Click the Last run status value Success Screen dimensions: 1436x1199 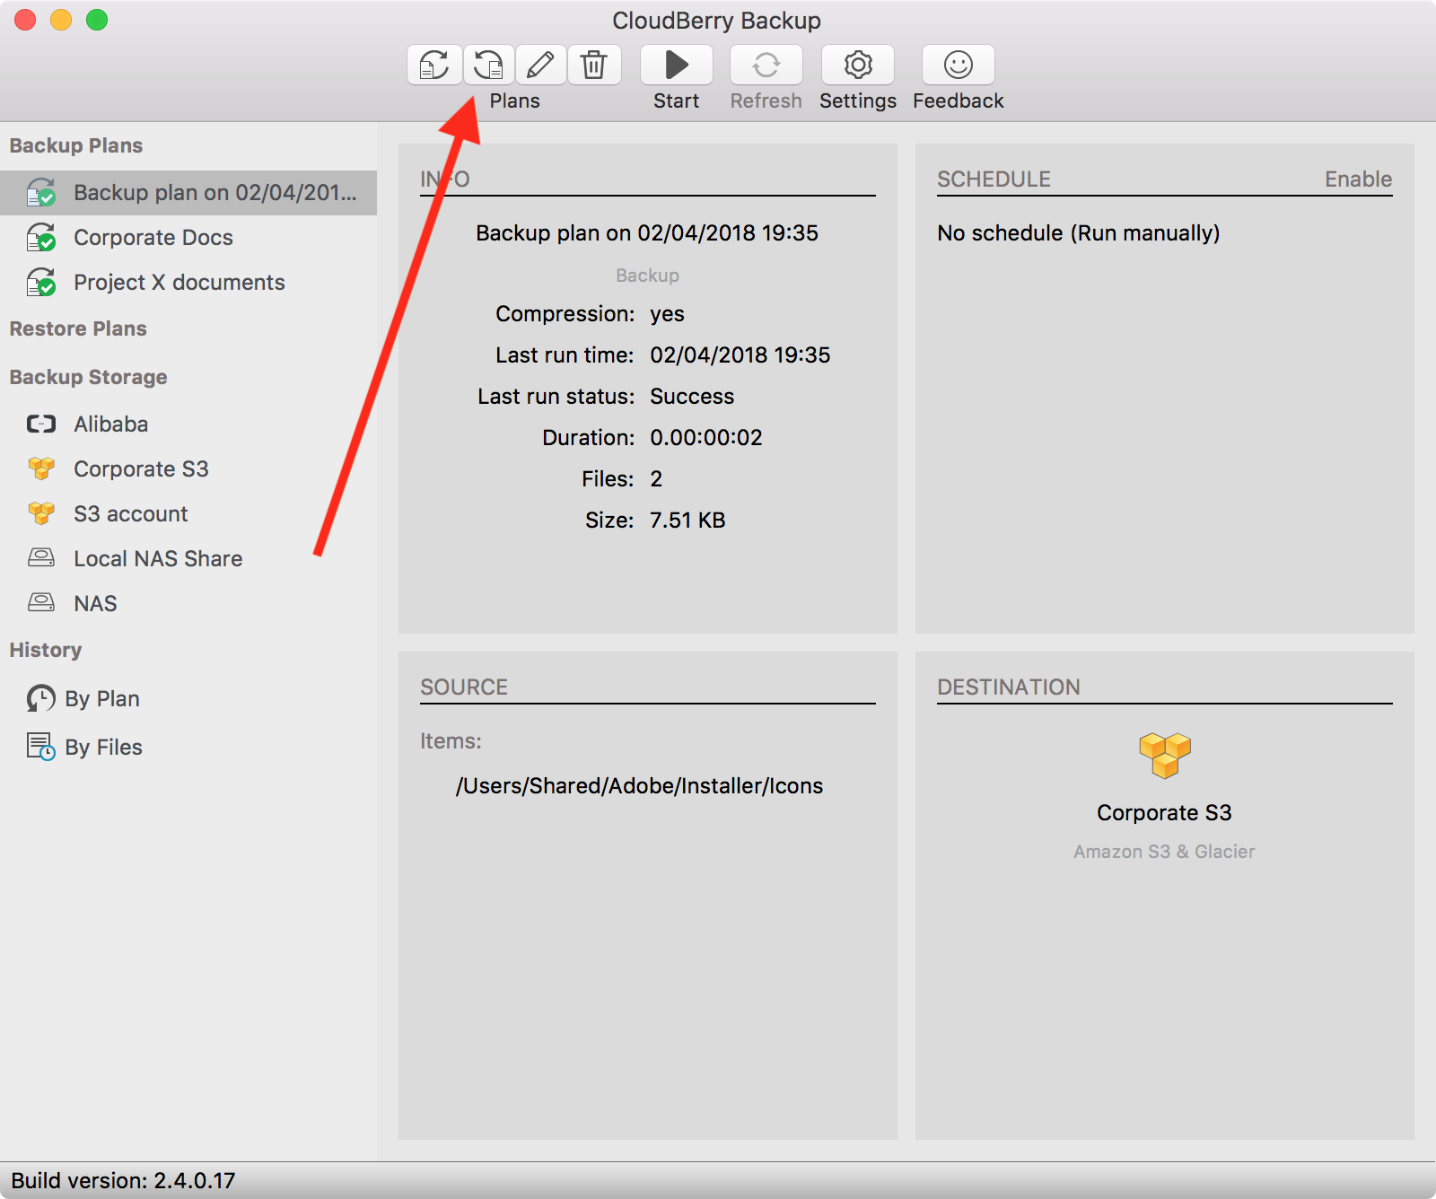pyautogui.click(x=692, y=397)
